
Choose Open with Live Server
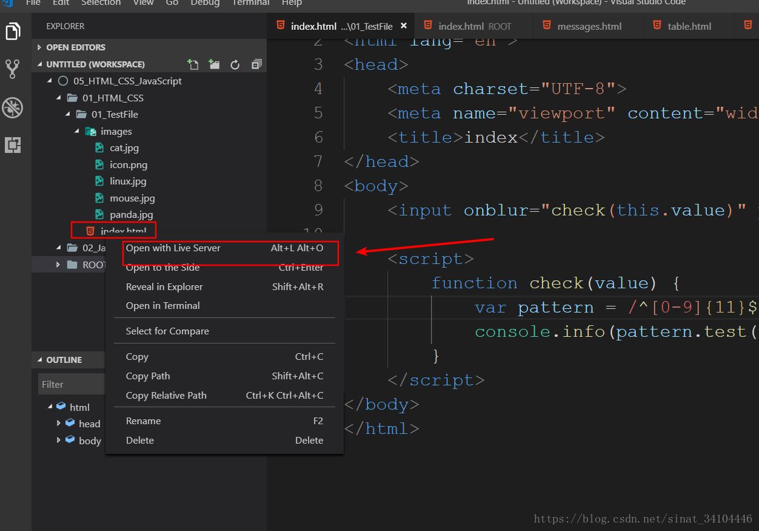click(x=173, y=248)
